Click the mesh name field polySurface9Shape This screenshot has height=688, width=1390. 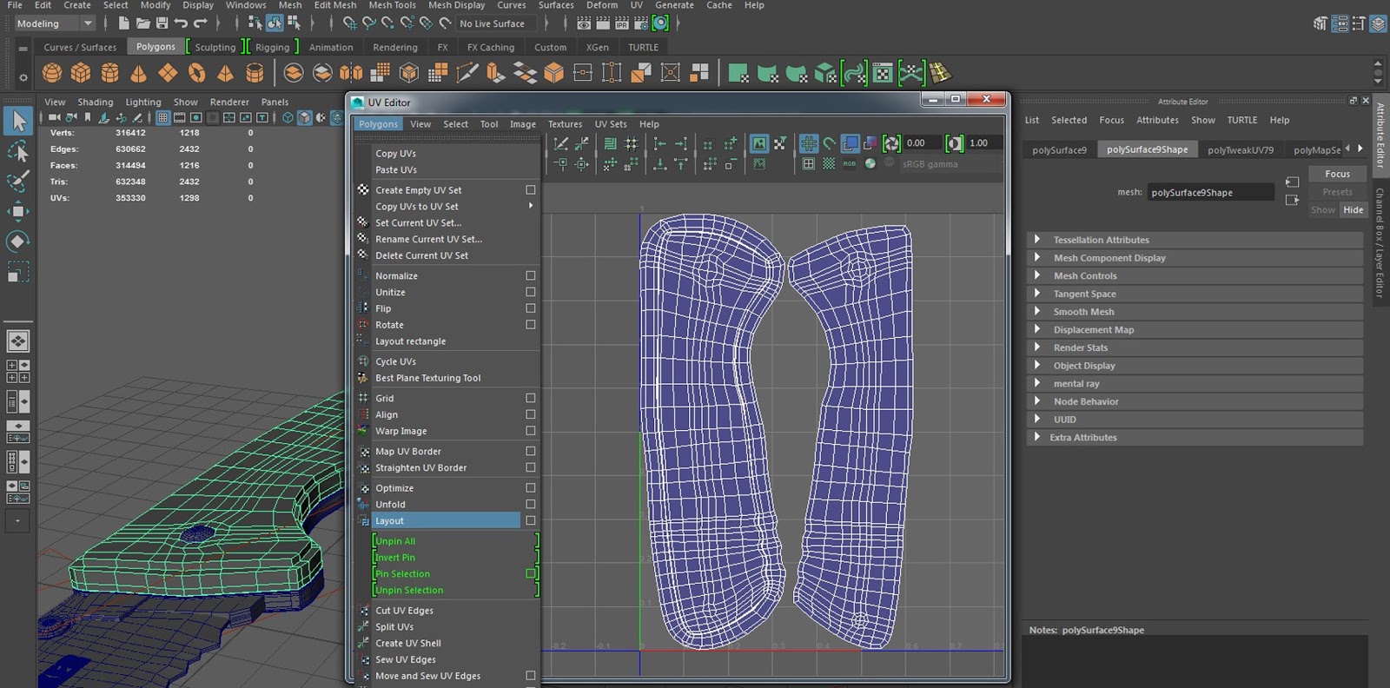tap(1209, 193)
